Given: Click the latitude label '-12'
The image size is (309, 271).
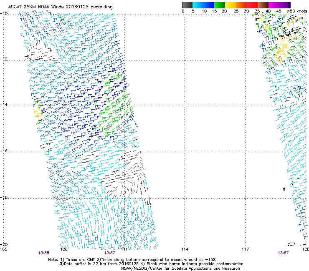Looking at the screenshot, I should pos(4,59).
